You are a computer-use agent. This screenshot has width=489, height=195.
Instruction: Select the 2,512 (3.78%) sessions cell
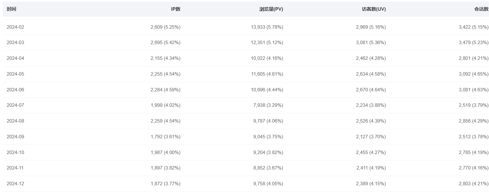473,137
